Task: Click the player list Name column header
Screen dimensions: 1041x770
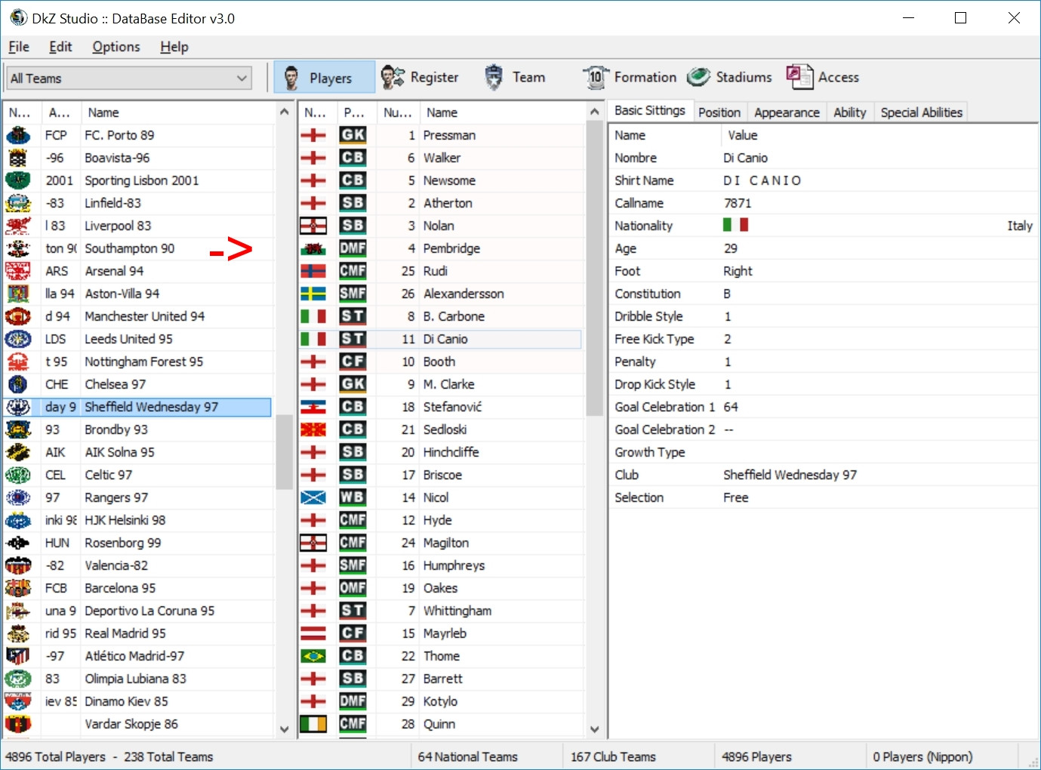Action: [504, 112]
